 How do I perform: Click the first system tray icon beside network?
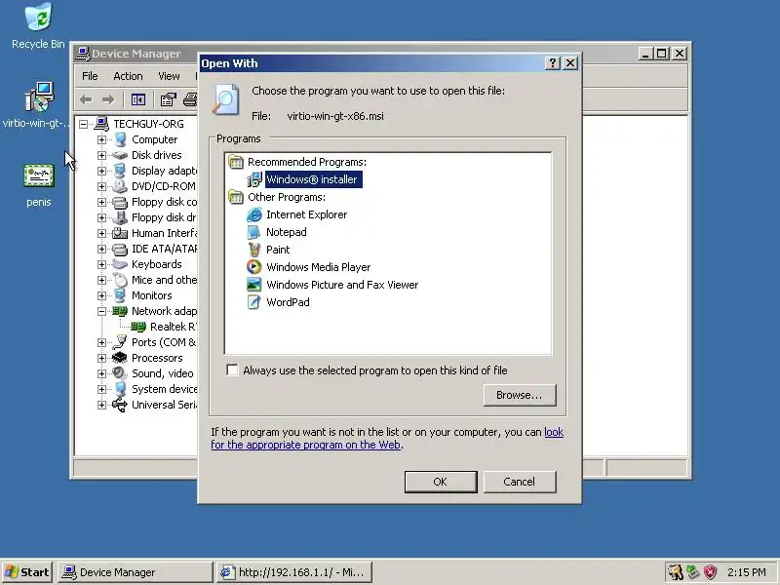675,572
